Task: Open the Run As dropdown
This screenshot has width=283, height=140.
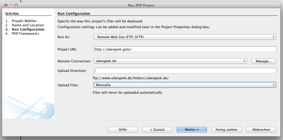Action: [x=185, y=37]
